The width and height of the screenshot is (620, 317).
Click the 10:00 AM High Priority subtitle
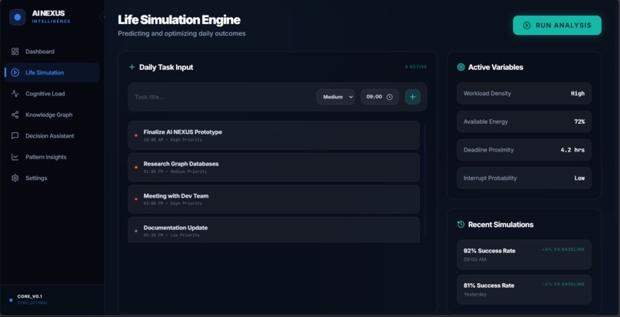[173, 140]
